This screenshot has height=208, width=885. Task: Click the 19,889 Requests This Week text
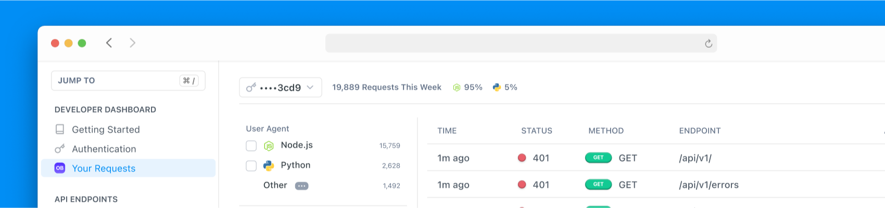click(387, 87)
